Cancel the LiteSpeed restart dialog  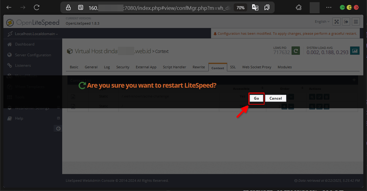pos(276,98)
